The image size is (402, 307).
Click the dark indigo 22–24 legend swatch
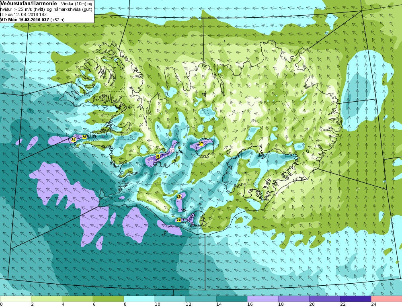(x=355, y=299)
